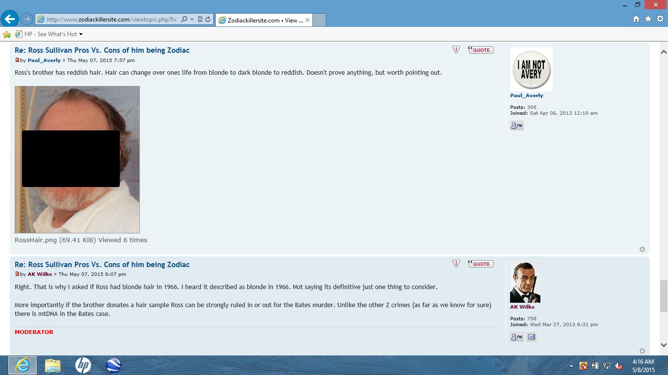Viewport: 668px width, 375px height.
Task: Open Internet Explorer from the taskbar
Action: 22,365
